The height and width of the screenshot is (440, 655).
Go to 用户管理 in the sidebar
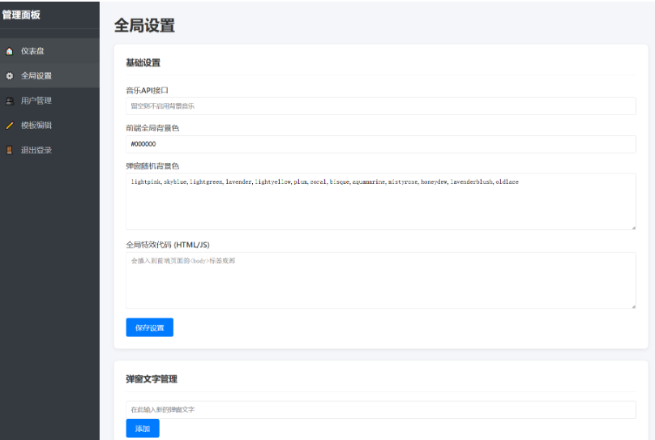[49, 100]
